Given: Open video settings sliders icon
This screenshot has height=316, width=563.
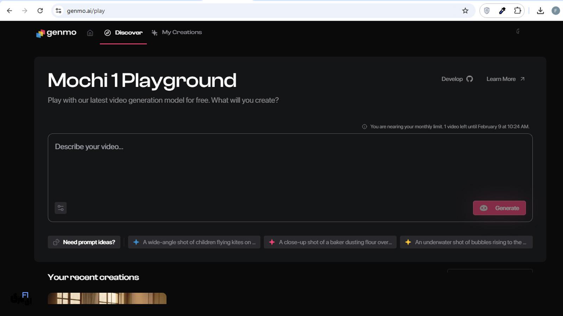Looking at the screenshot, I should pos(61,208).
